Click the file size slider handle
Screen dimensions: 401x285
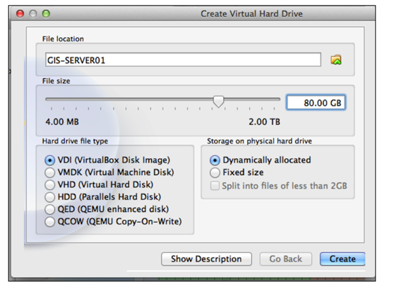pyautogui.click(x=218, y=101)
